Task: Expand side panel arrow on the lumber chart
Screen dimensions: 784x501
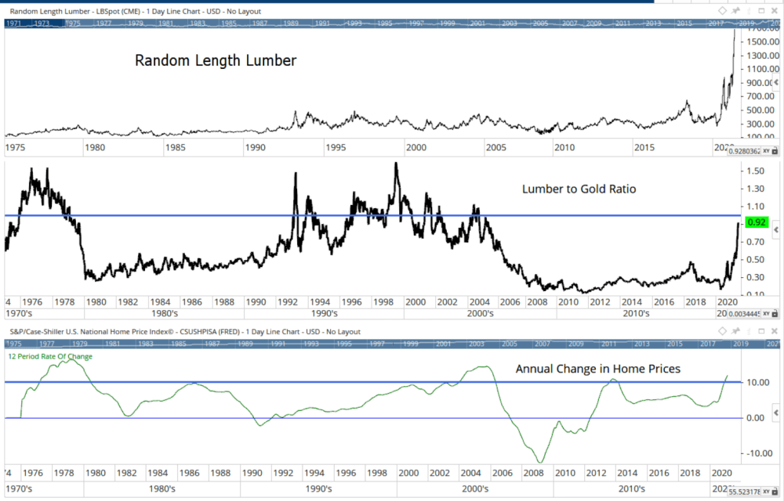Action: (776, 82)
